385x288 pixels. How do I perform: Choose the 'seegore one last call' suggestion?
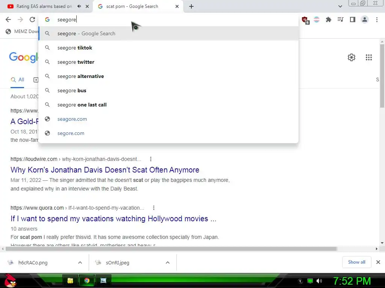pos(169,105)
